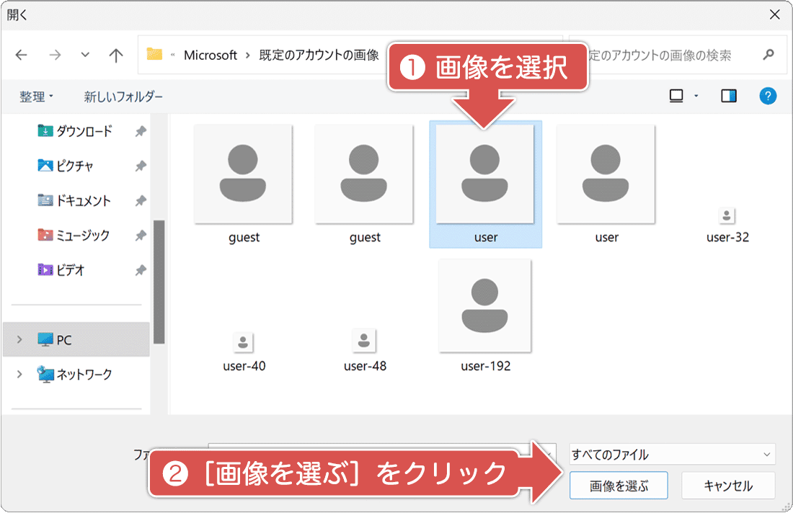Click the 画像を選ぶ button
The width and height of the screenshot is (793, 513).
click(x=619, y=485)
